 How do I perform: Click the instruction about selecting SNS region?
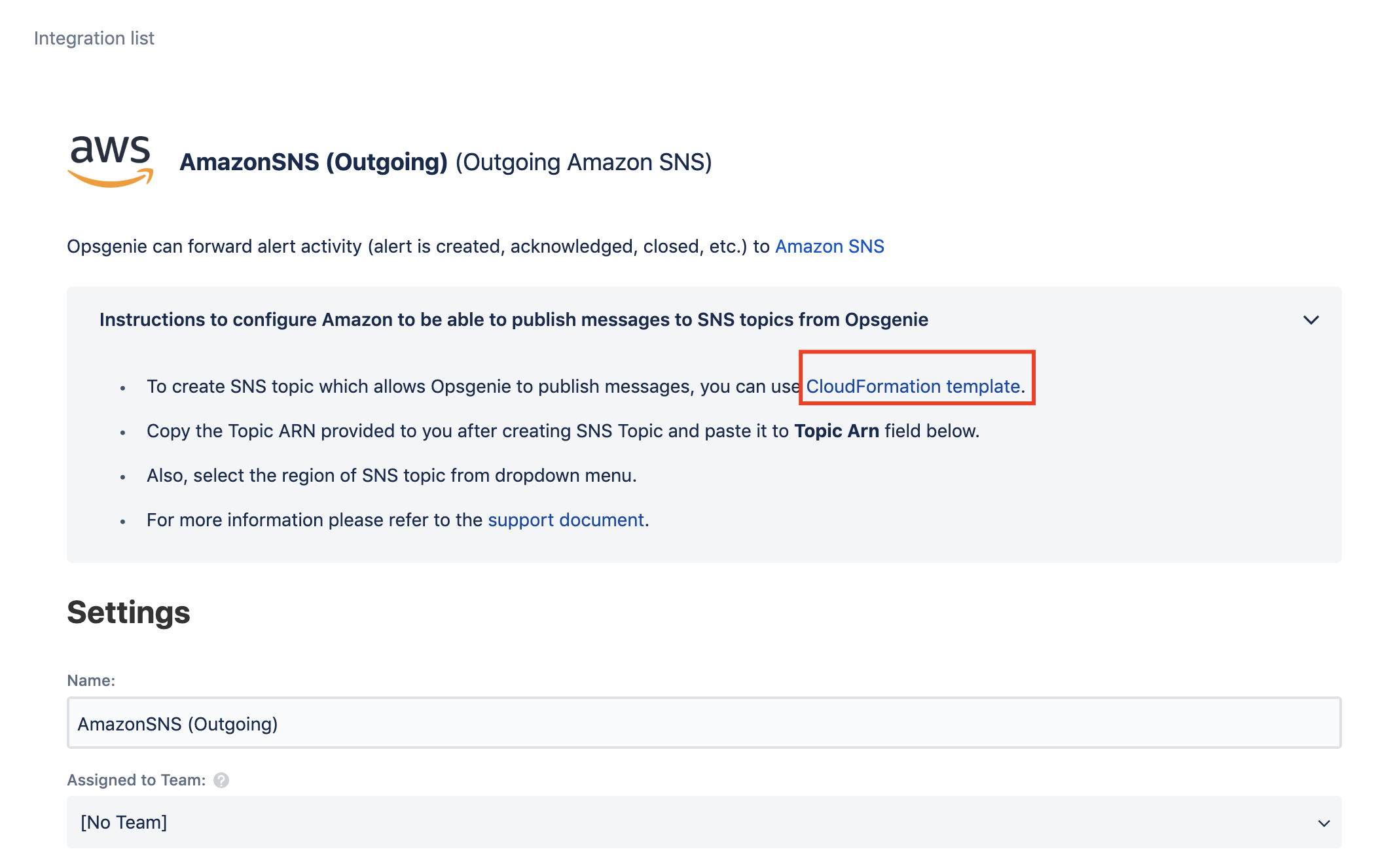tap(391, 475)
